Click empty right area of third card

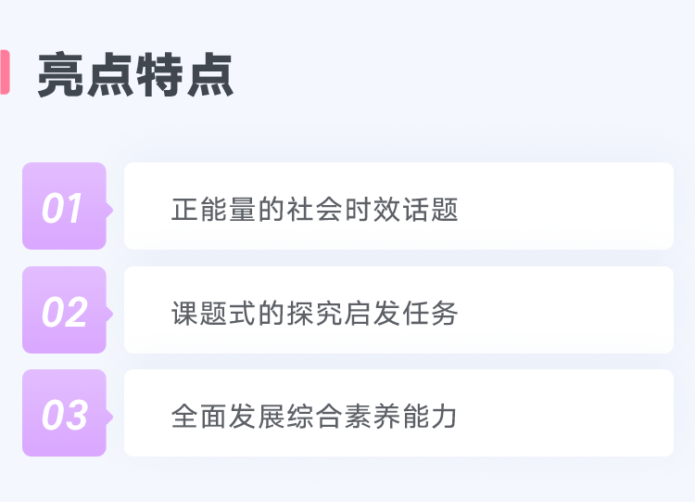pos(567,413)
